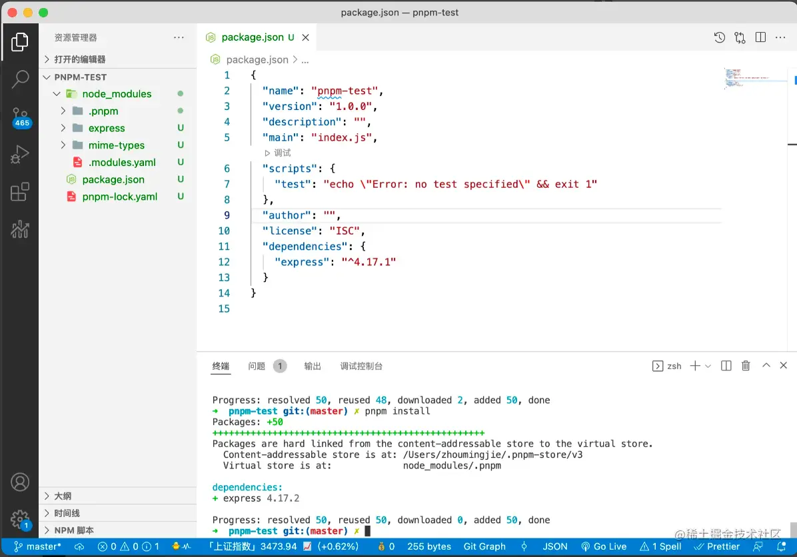Click the feedback person icon in status bar
This screenshot has width=797, height=557.
click(x=758, y=546)
